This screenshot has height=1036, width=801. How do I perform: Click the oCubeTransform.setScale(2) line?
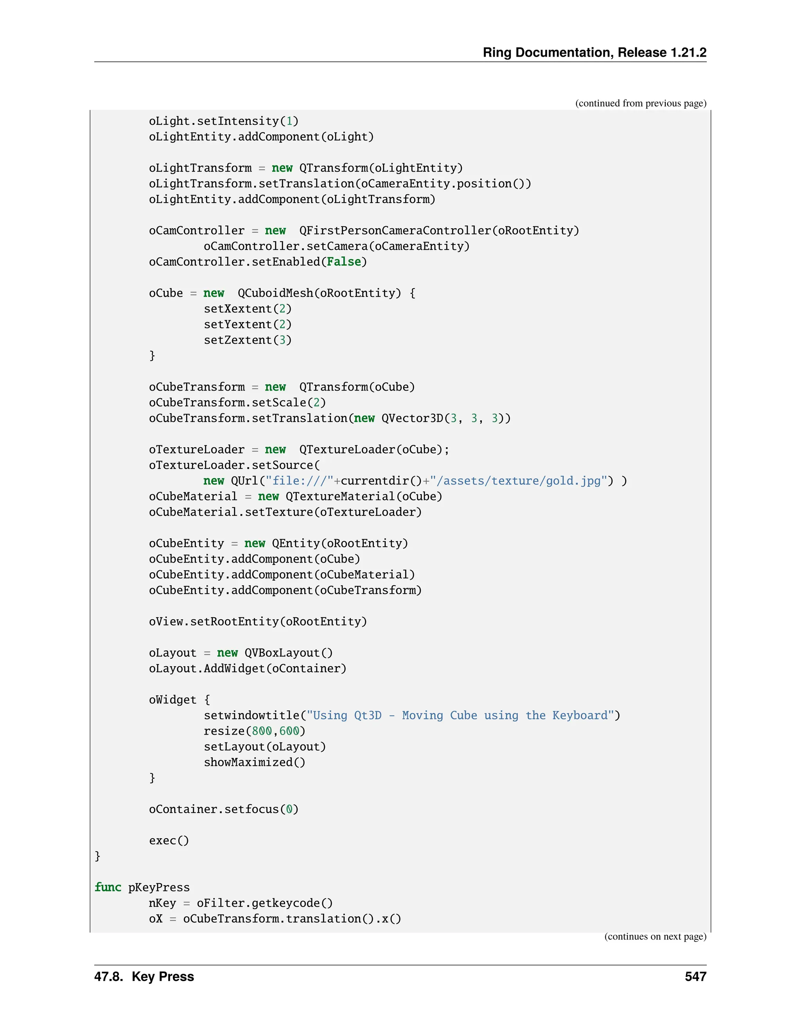pos(237,403)
